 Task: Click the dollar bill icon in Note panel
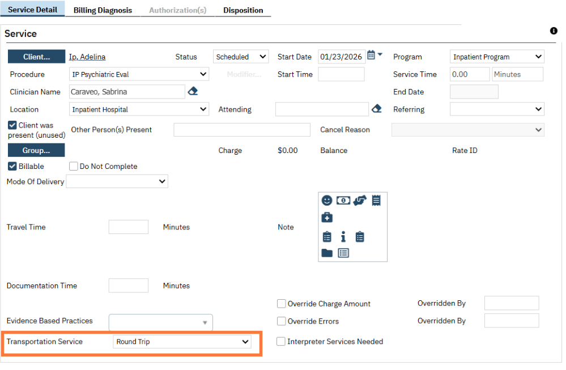pos(343,200)
